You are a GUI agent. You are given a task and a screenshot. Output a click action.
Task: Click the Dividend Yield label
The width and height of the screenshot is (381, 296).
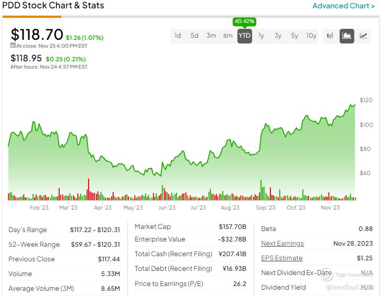point(284,287)
